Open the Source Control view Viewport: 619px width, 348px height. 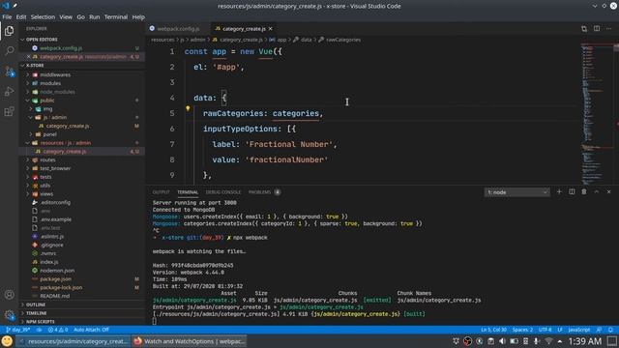(9, 72)
